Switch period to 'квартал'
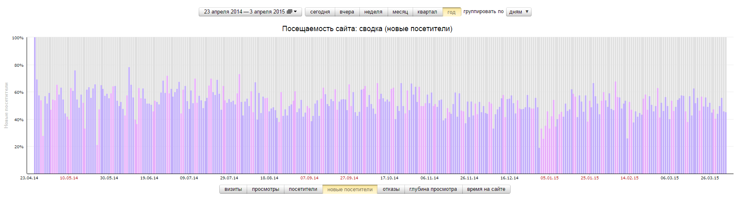This screenshot has height=199, width=736. 427,12
